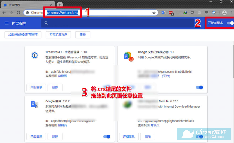Select the extensions browser tab

28,5
